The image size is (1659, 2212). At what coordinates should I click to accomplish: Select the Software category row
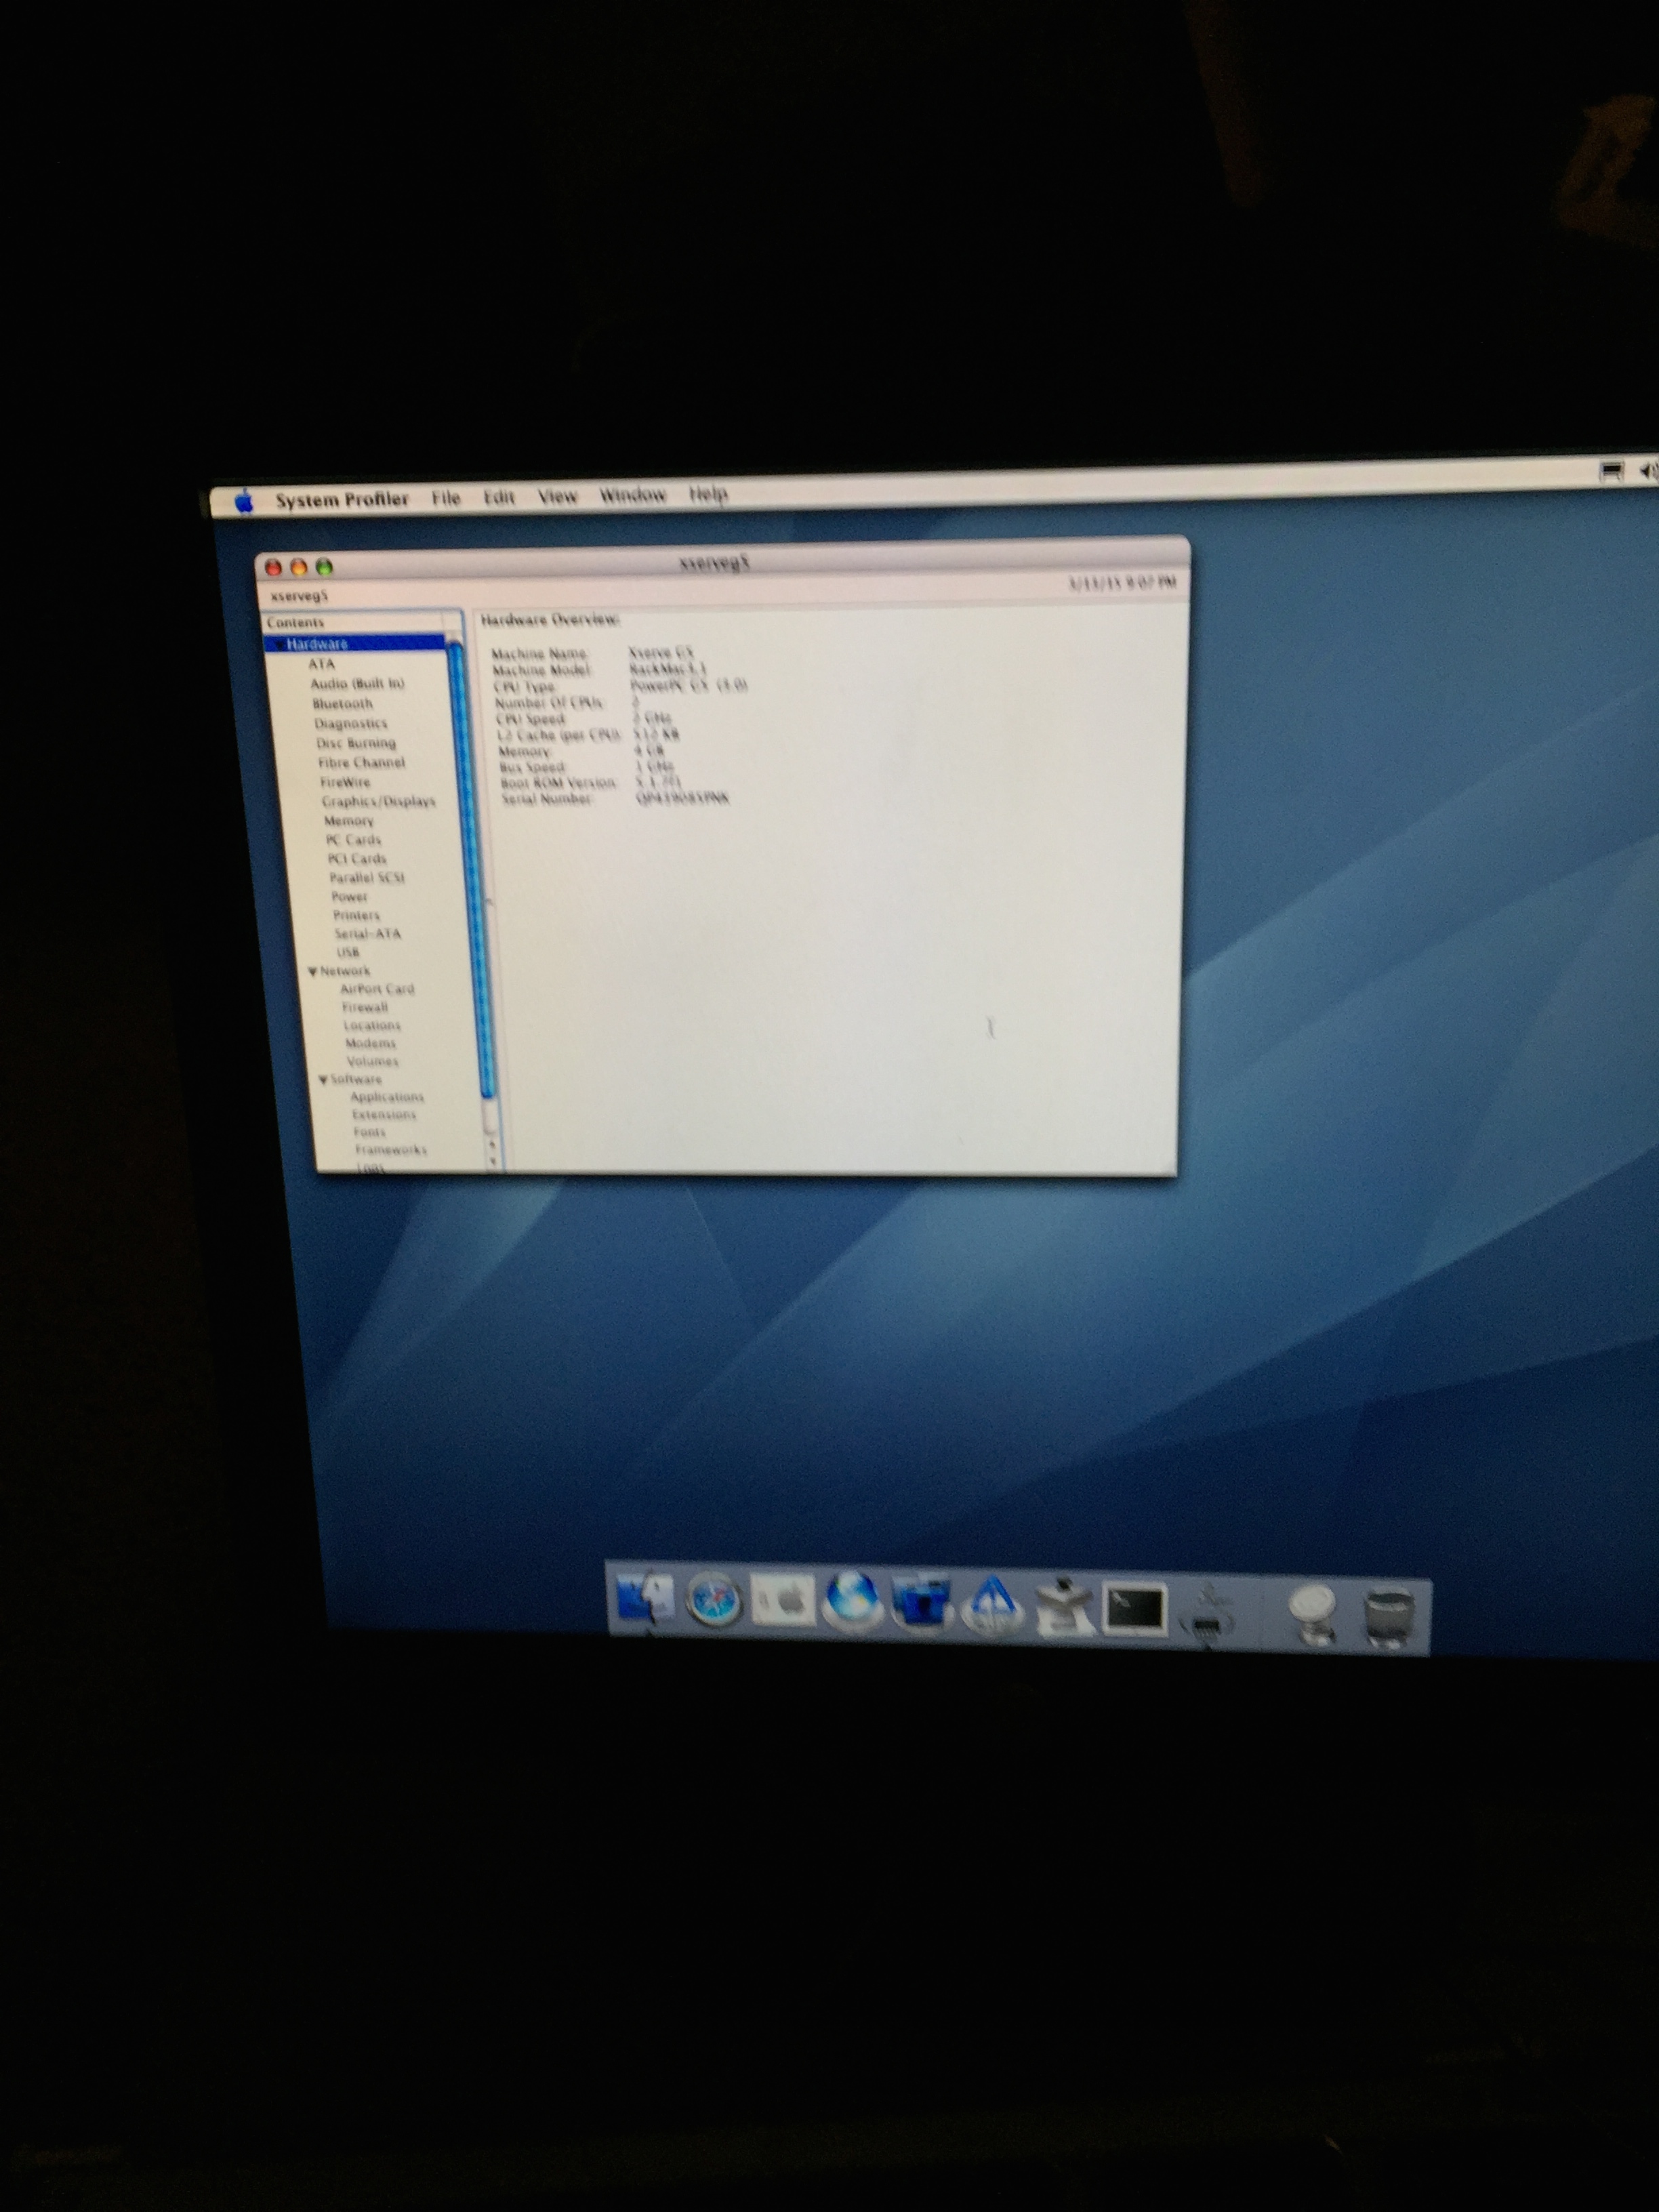(356, 1080)
